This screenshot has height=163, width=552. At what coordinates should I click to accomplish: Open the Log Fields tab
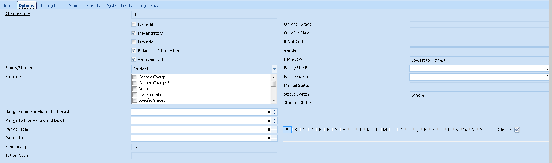[x=148, y=5]
